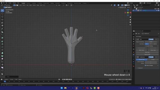Viewport: 160px width, 90px height.
Task: Click the Levels Viewport value field
Action: [x=151, y=62]
